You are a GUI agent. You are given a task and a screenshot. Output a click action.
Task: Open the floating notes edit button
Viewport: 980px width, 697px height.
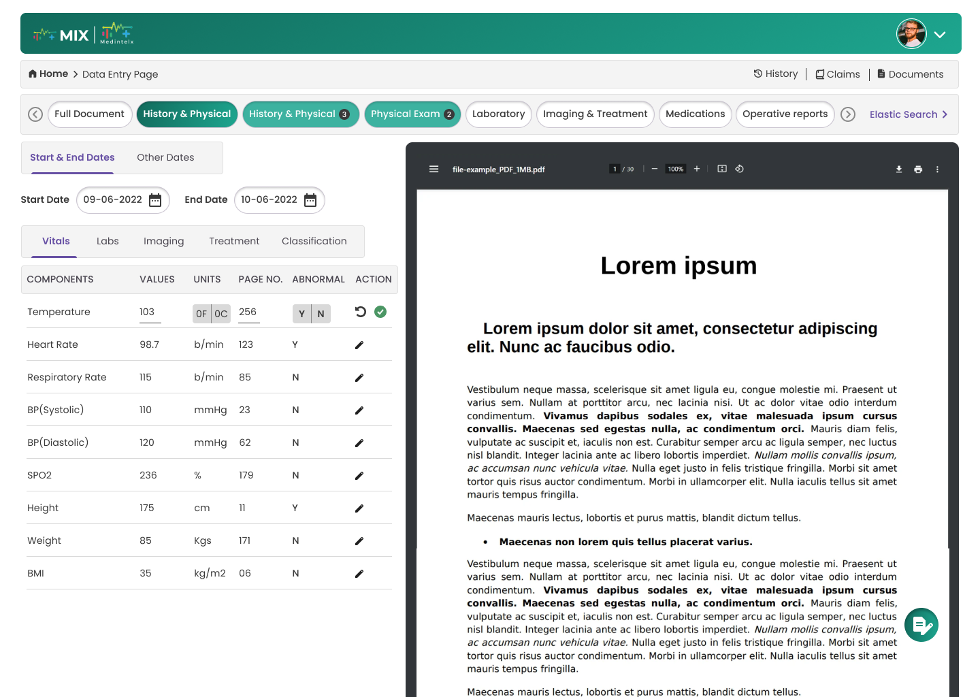tap(921, 625)
